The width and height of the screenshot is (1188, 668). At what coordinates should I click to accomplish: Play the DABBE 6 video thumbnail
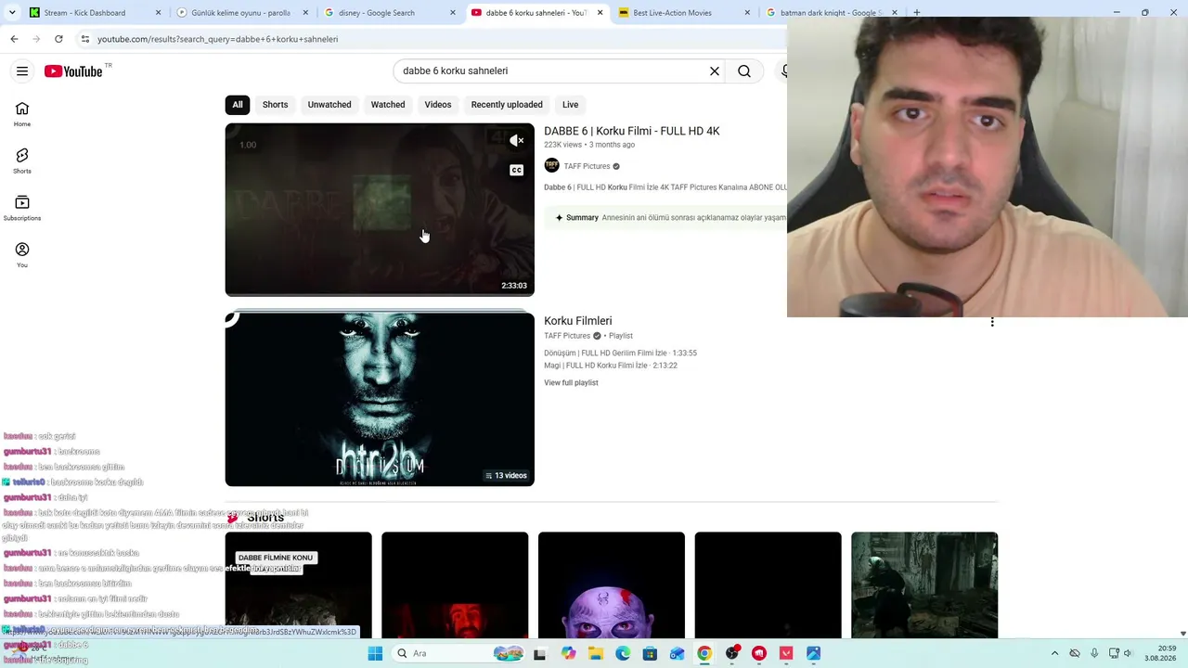click(380, 210)
